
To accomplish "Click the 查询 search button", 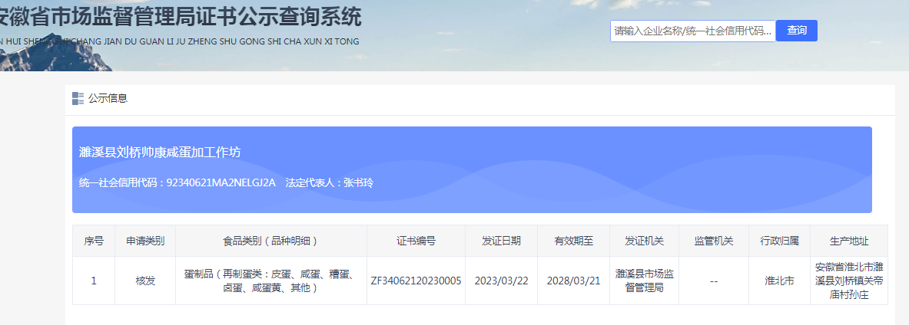I will click(796, 31).
